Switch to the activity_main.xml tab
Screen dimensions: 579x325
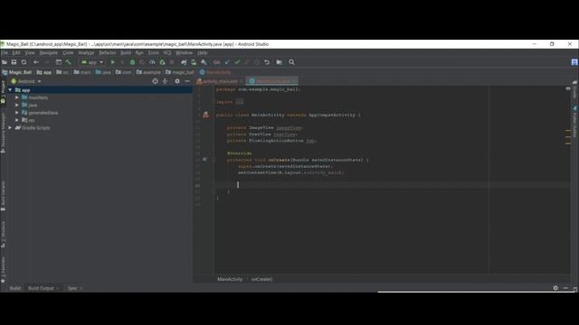tap(220, 81)
